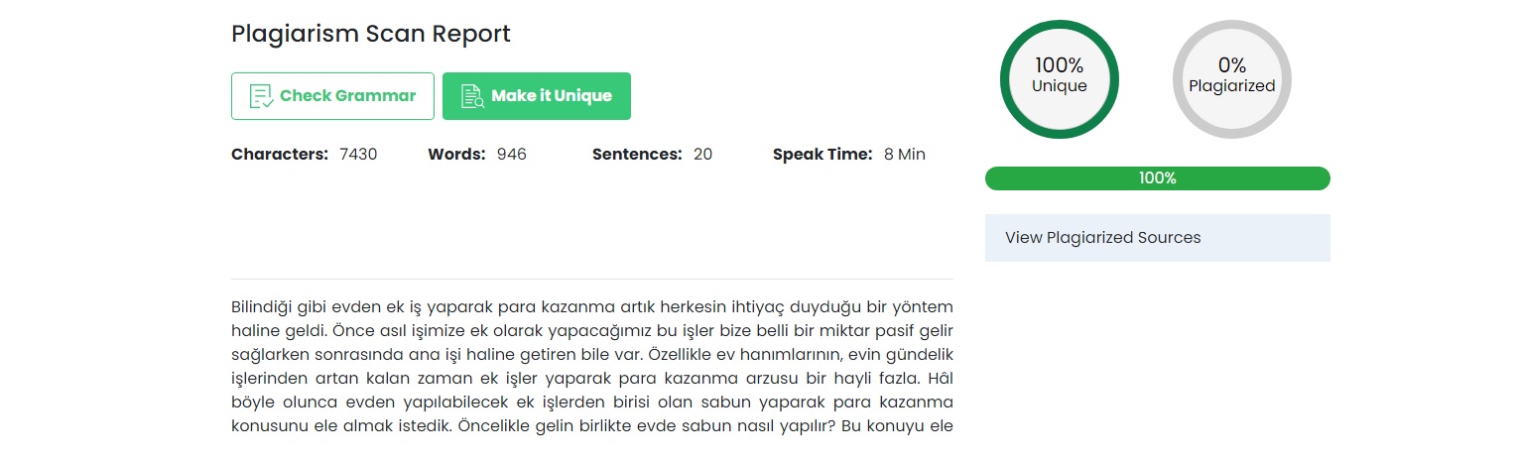Click the horizontal divider above report text

(x=592, y=279)
